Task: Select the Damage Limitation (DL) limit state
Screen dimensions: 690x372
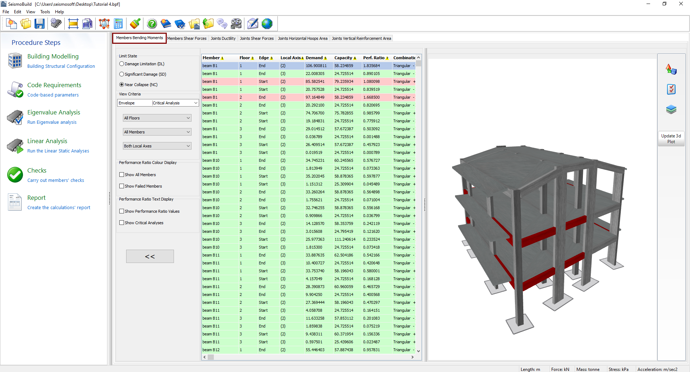Action: click(122, 64)
